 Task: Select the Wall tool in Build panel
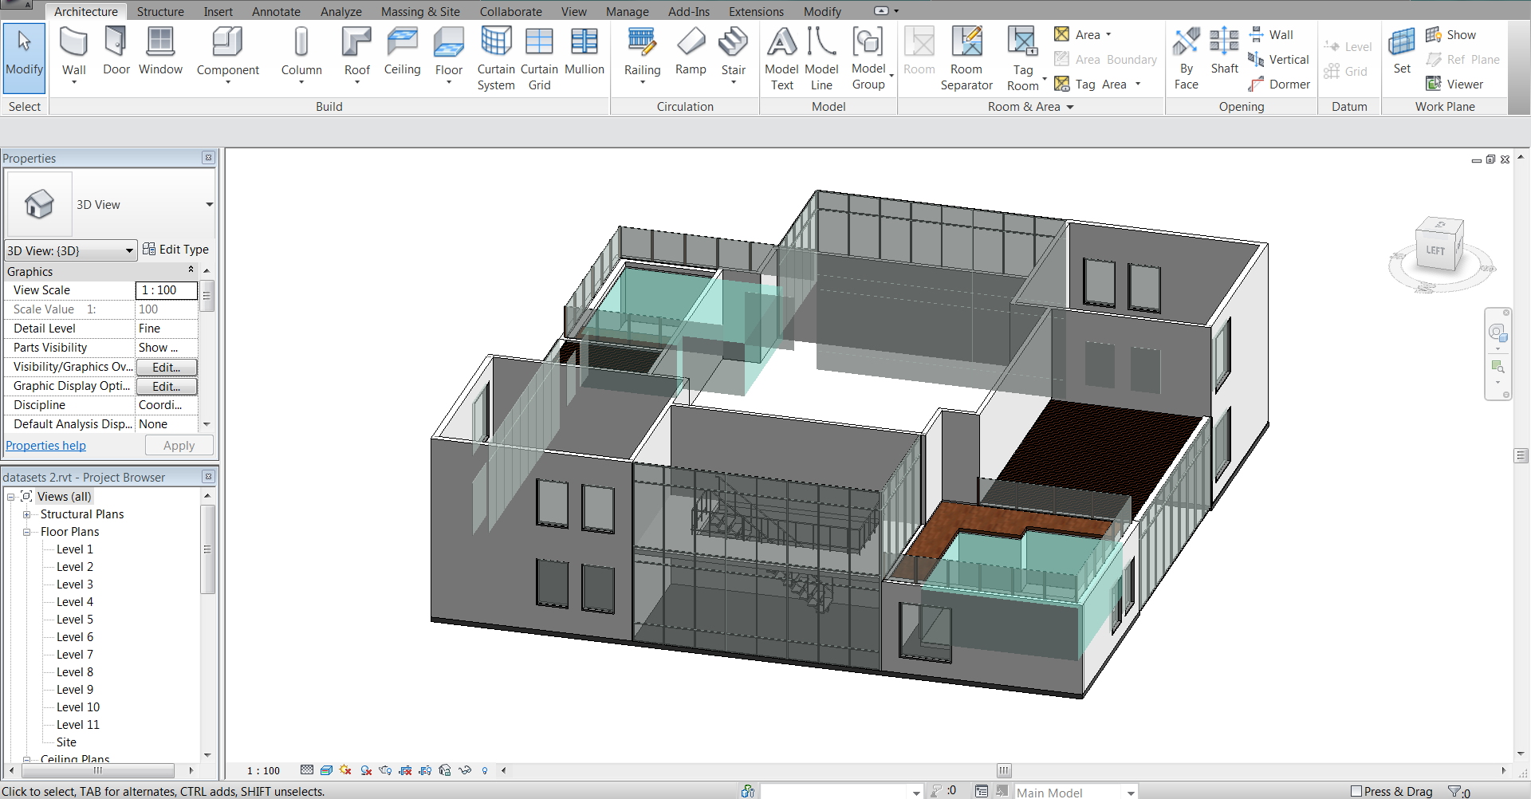click(74, 56)
